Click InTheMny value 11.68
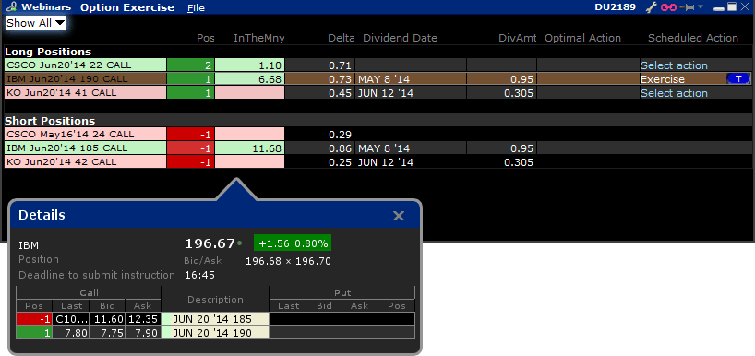 click(249, 148)
